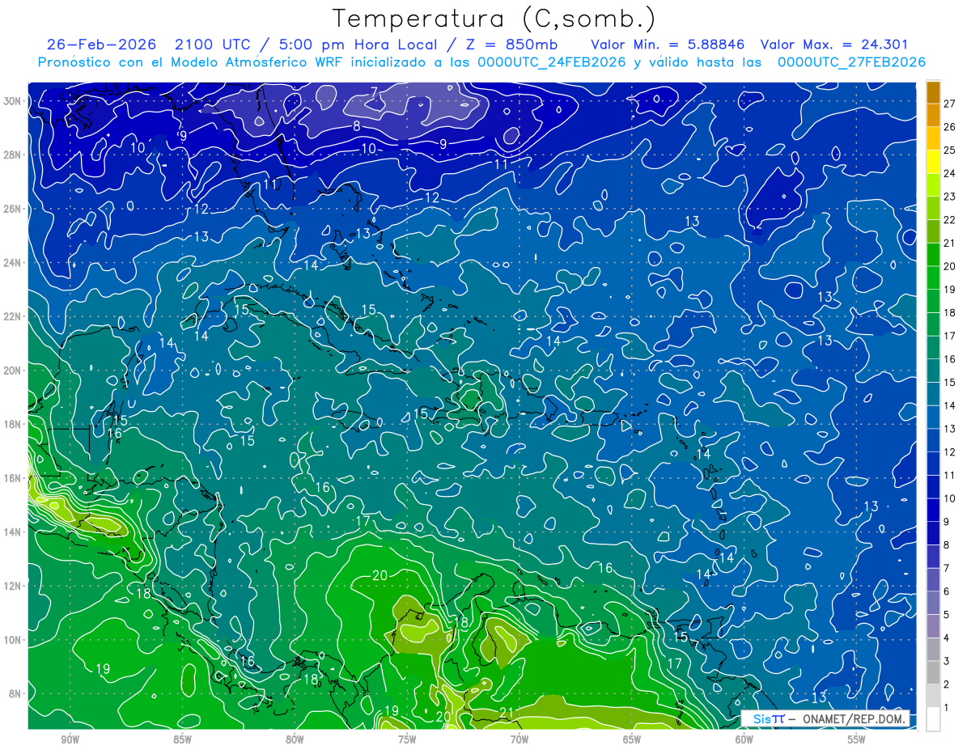Click the '80W' longitude axis label
Screen dimensions: 971x750
pyautogui.click(x=295, y=739)
